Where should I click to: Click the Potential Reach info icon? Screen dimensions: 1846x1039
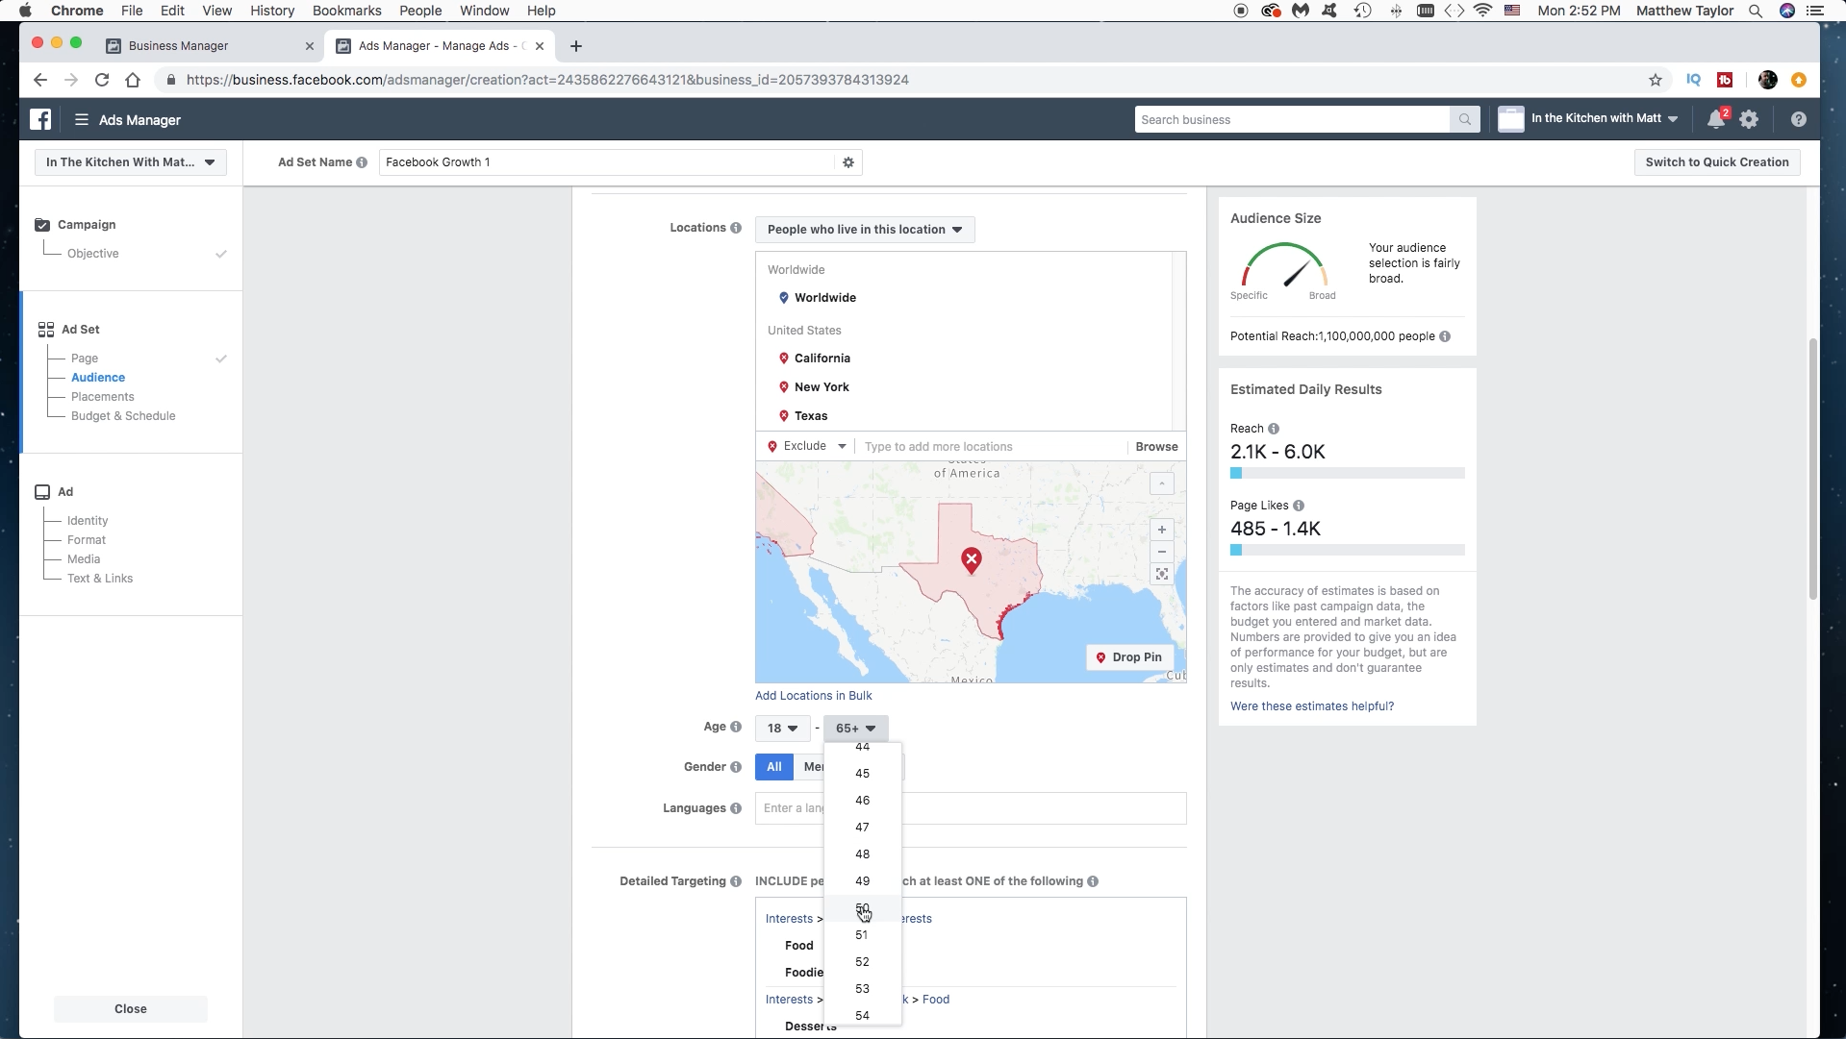coord(1445,336)
